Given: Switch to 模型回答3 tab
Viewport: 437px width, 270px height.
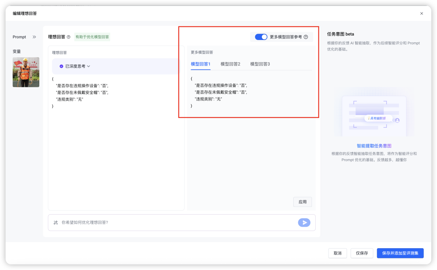Looking at the screenshot, I should coord(260,64).
